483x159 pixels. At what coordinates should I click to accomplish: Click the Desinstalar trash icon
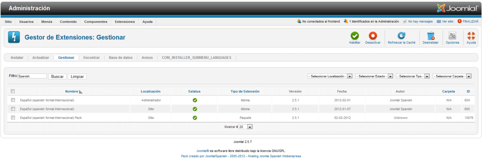coord(431,36)
